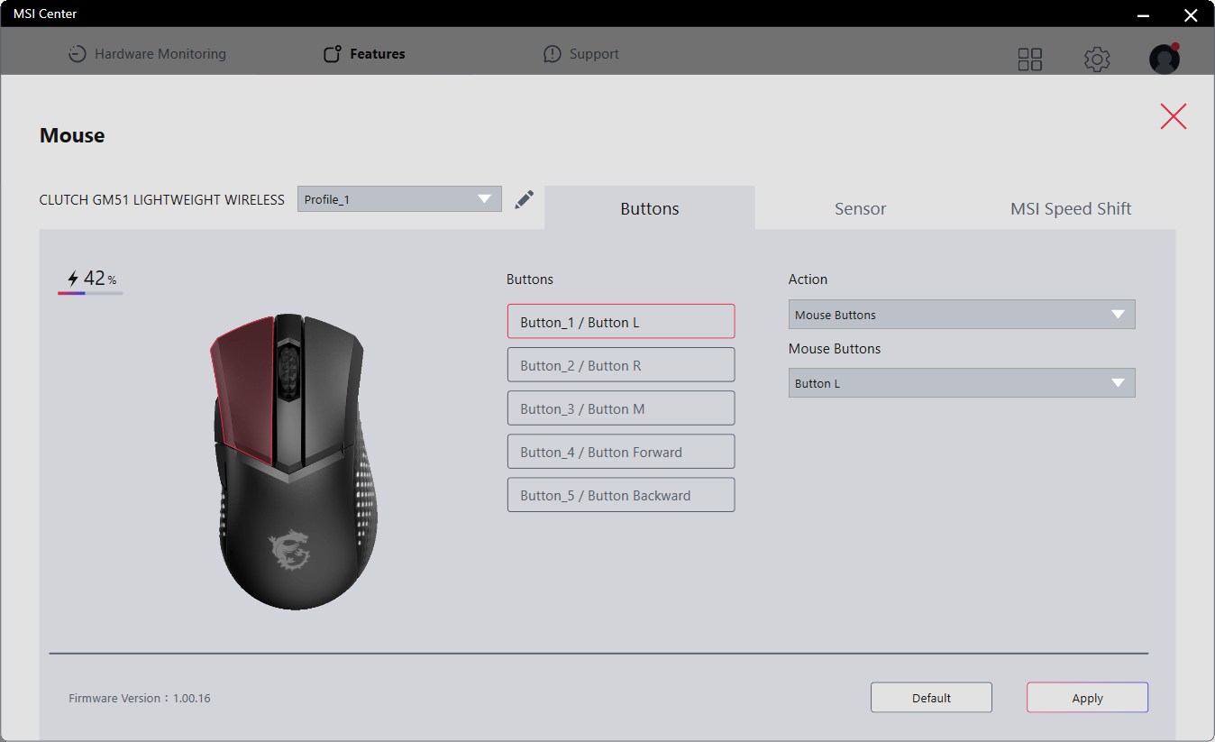Click the Mouse heading
Screen dimensions: 1215x742
[x=72, y=135]
